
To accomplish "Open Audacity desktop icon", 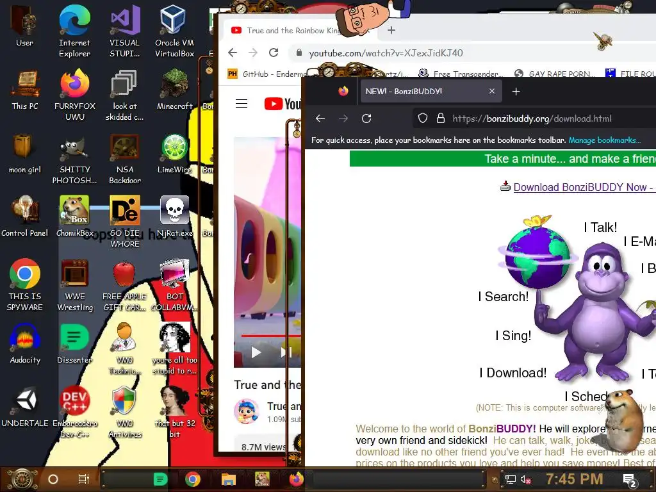I will click(x=25, y=344).
